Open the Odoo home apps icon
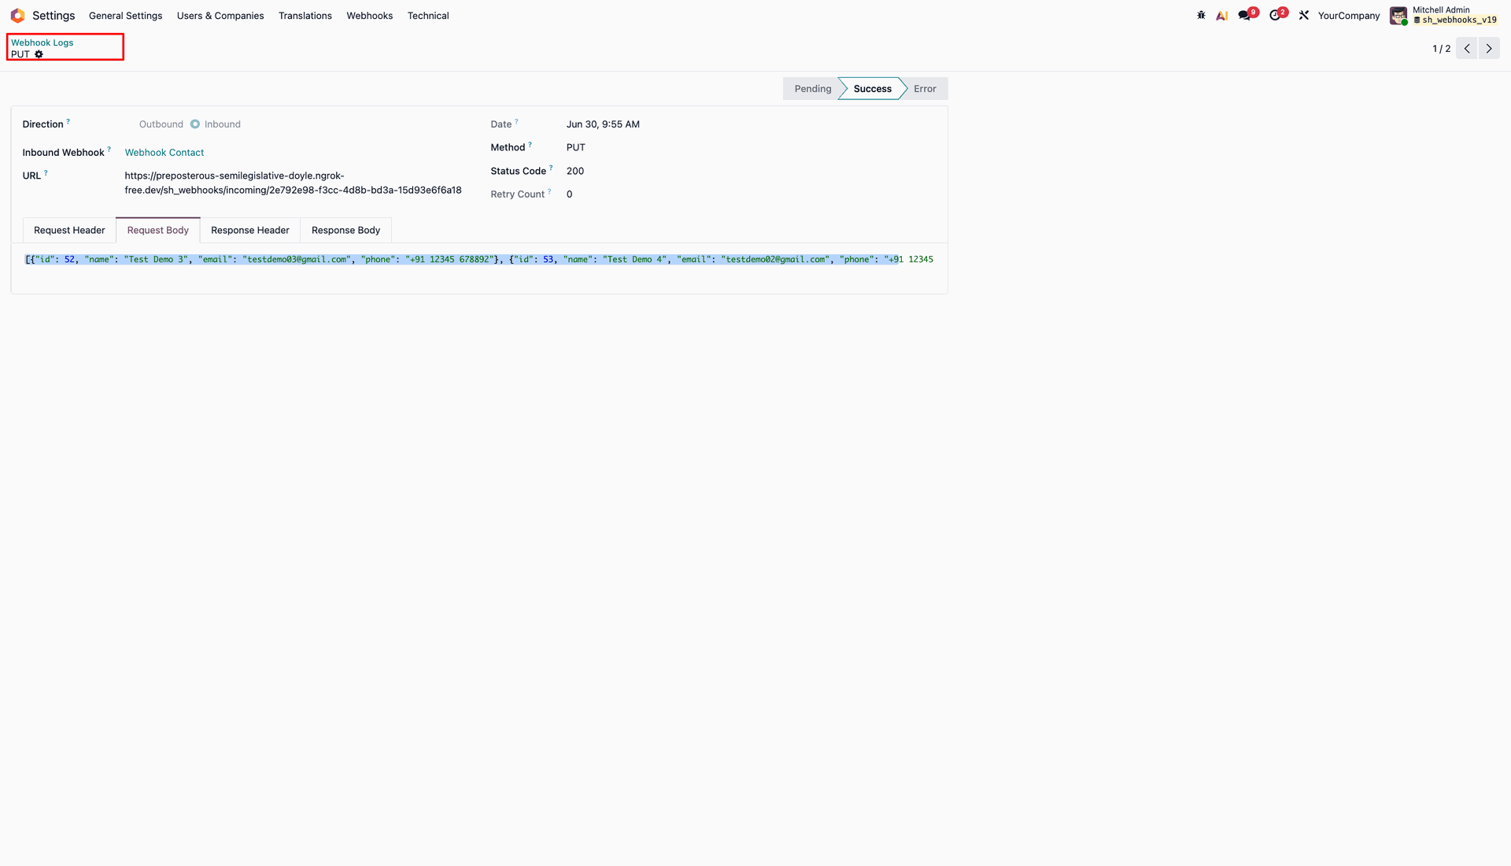 pos(17,16)
